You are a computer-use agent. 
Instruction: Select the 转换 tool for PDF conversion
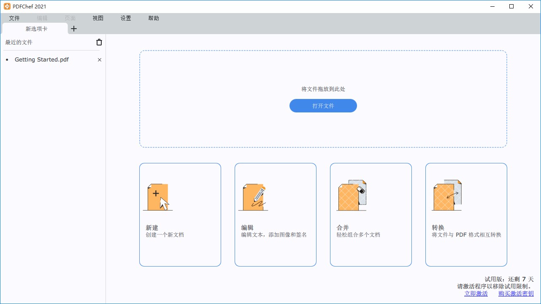coord(466,215)
